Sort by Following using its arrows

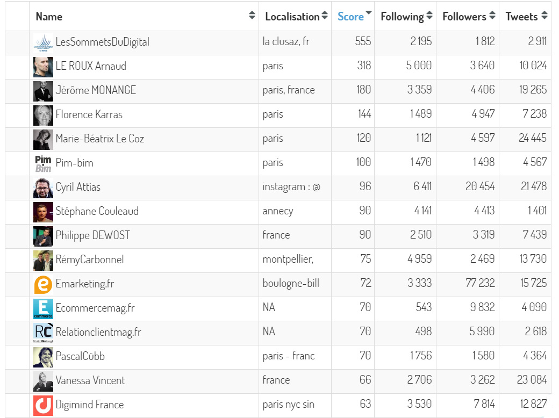click(429, 16)
